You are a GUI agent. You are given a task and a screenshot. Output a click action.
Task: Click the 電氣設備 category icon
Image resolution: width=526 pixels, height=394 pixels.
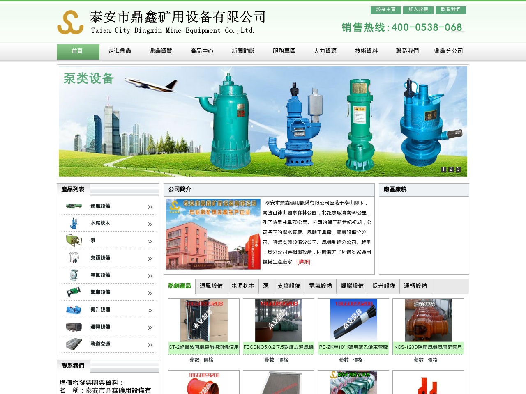point(74,275)
